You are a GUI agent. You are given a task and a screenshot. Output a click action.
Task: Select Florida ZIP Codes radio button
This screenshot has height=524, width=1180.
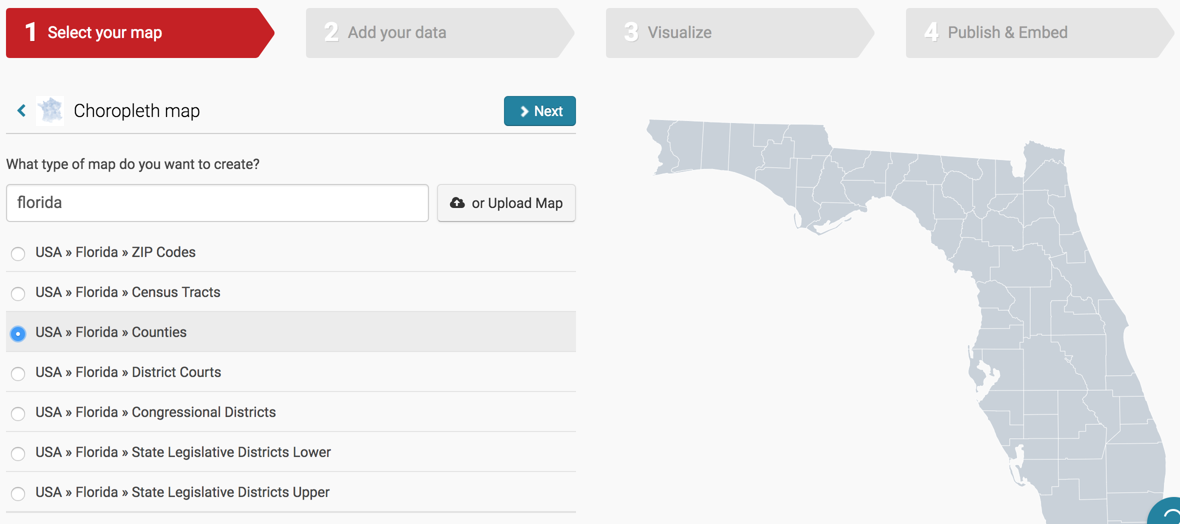(18, 253)
